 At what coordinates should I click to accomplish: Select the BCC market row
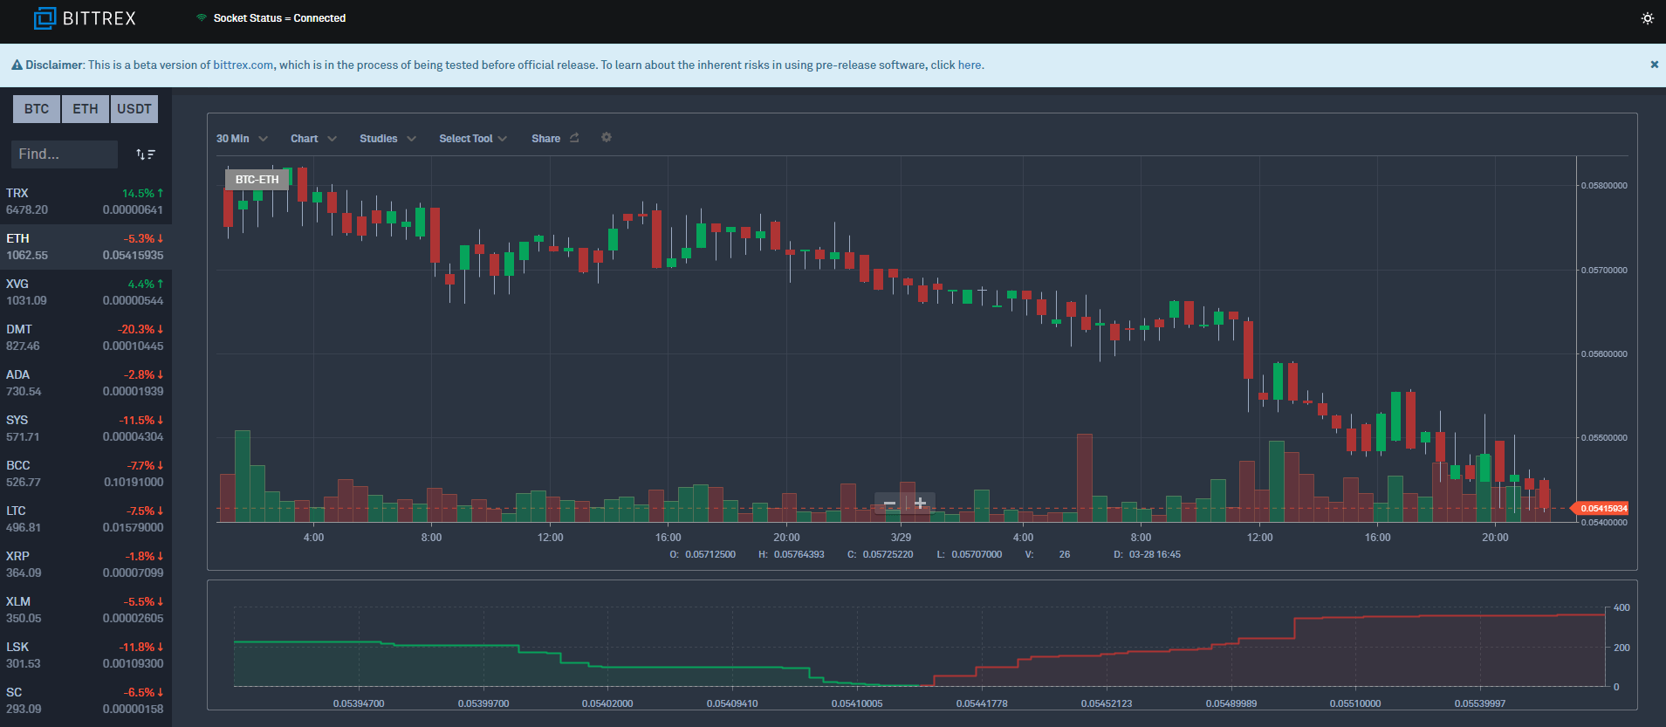pyautogui.click(x=86, y=474)
